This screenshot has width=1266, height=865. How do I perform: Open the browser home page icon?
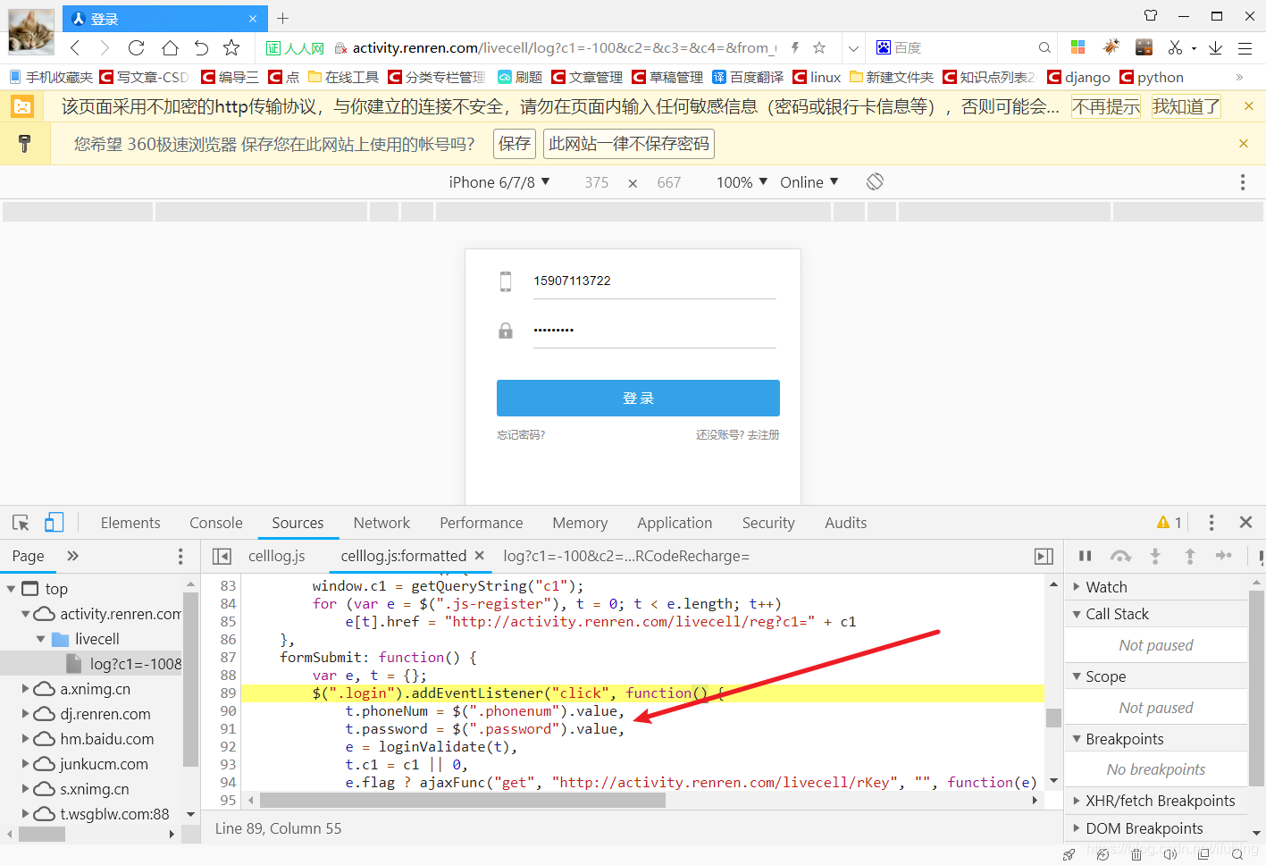tap(170, 47)
